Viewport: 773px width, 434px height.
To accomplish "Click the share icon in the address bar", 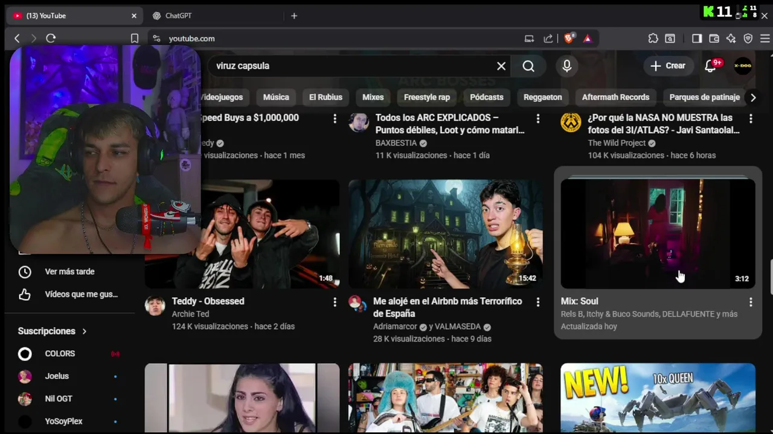I will (548, 39).
